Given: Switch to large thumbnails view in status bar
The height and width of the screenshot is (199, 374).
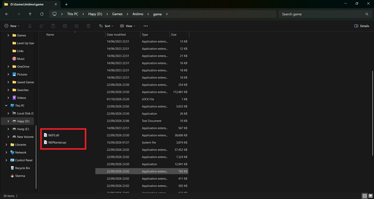Looking at the screenshot, I should [370, 196].
